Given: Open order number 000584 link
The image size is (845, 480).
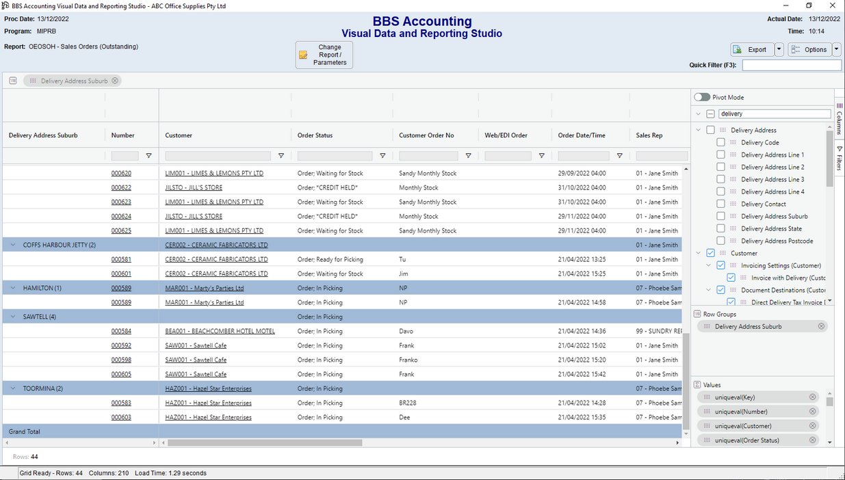Looking at the screenshot, I should [x=121, y=331].
